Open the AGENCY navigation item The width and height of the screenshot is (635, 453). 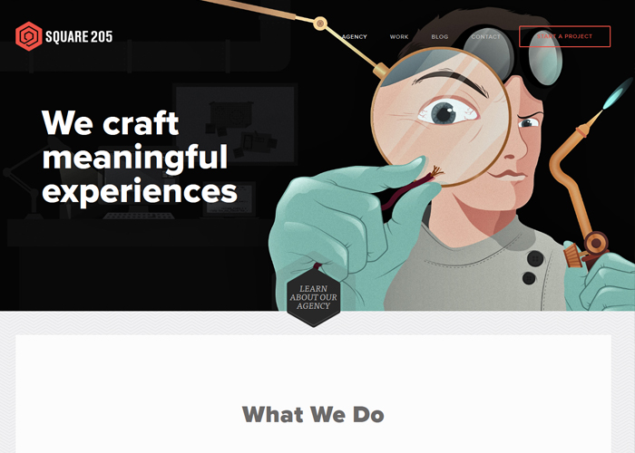coord(355,37)
